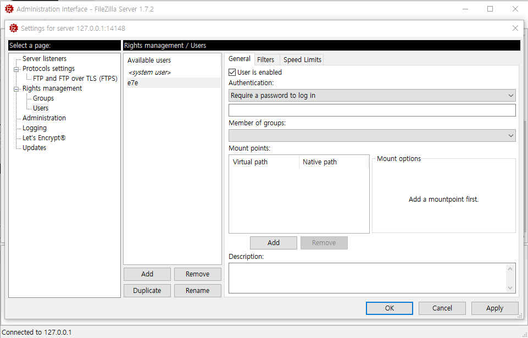528x338 pixels.
Task: Select the Users tree item
Action: [41, 108]
